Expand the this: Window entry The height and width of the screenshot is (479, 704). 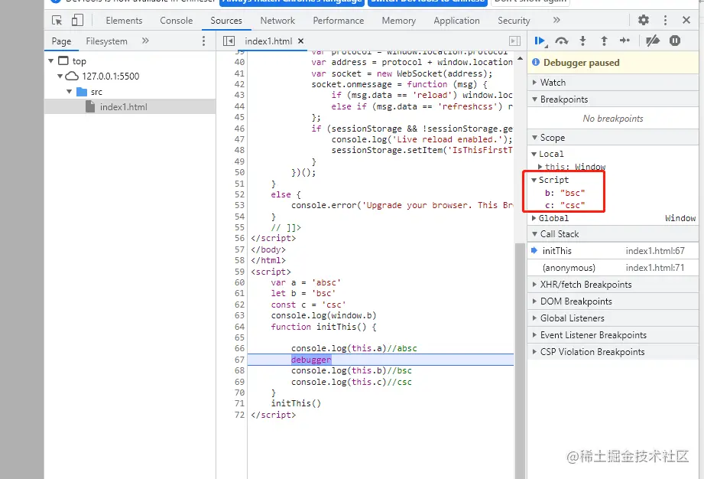540,167
